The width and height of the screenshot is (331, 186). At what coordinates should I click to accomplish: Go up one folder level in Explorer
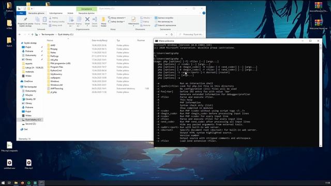point(32,35)
